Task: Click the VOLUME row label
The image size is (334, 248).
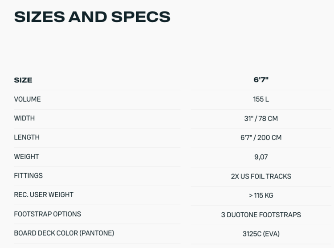Action: pos(27,99)
